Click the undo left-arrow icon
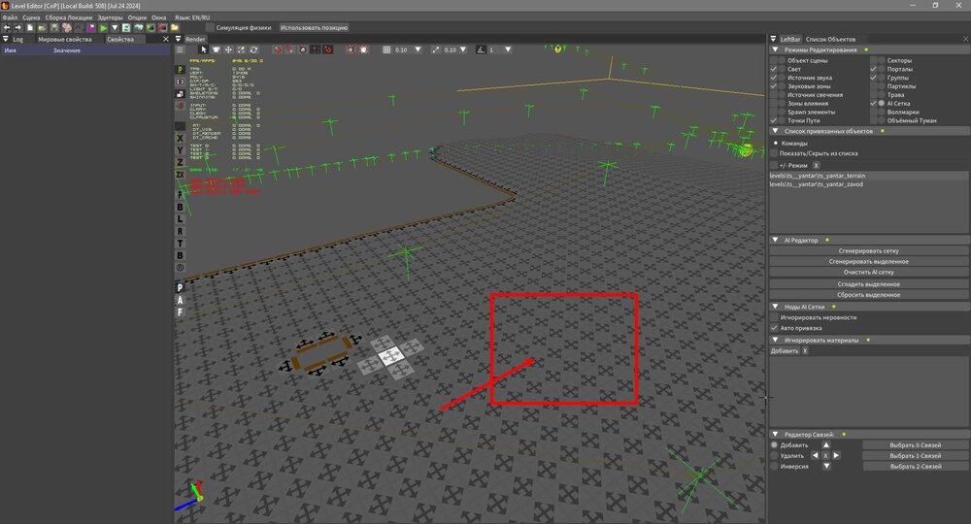 (6, 28)
